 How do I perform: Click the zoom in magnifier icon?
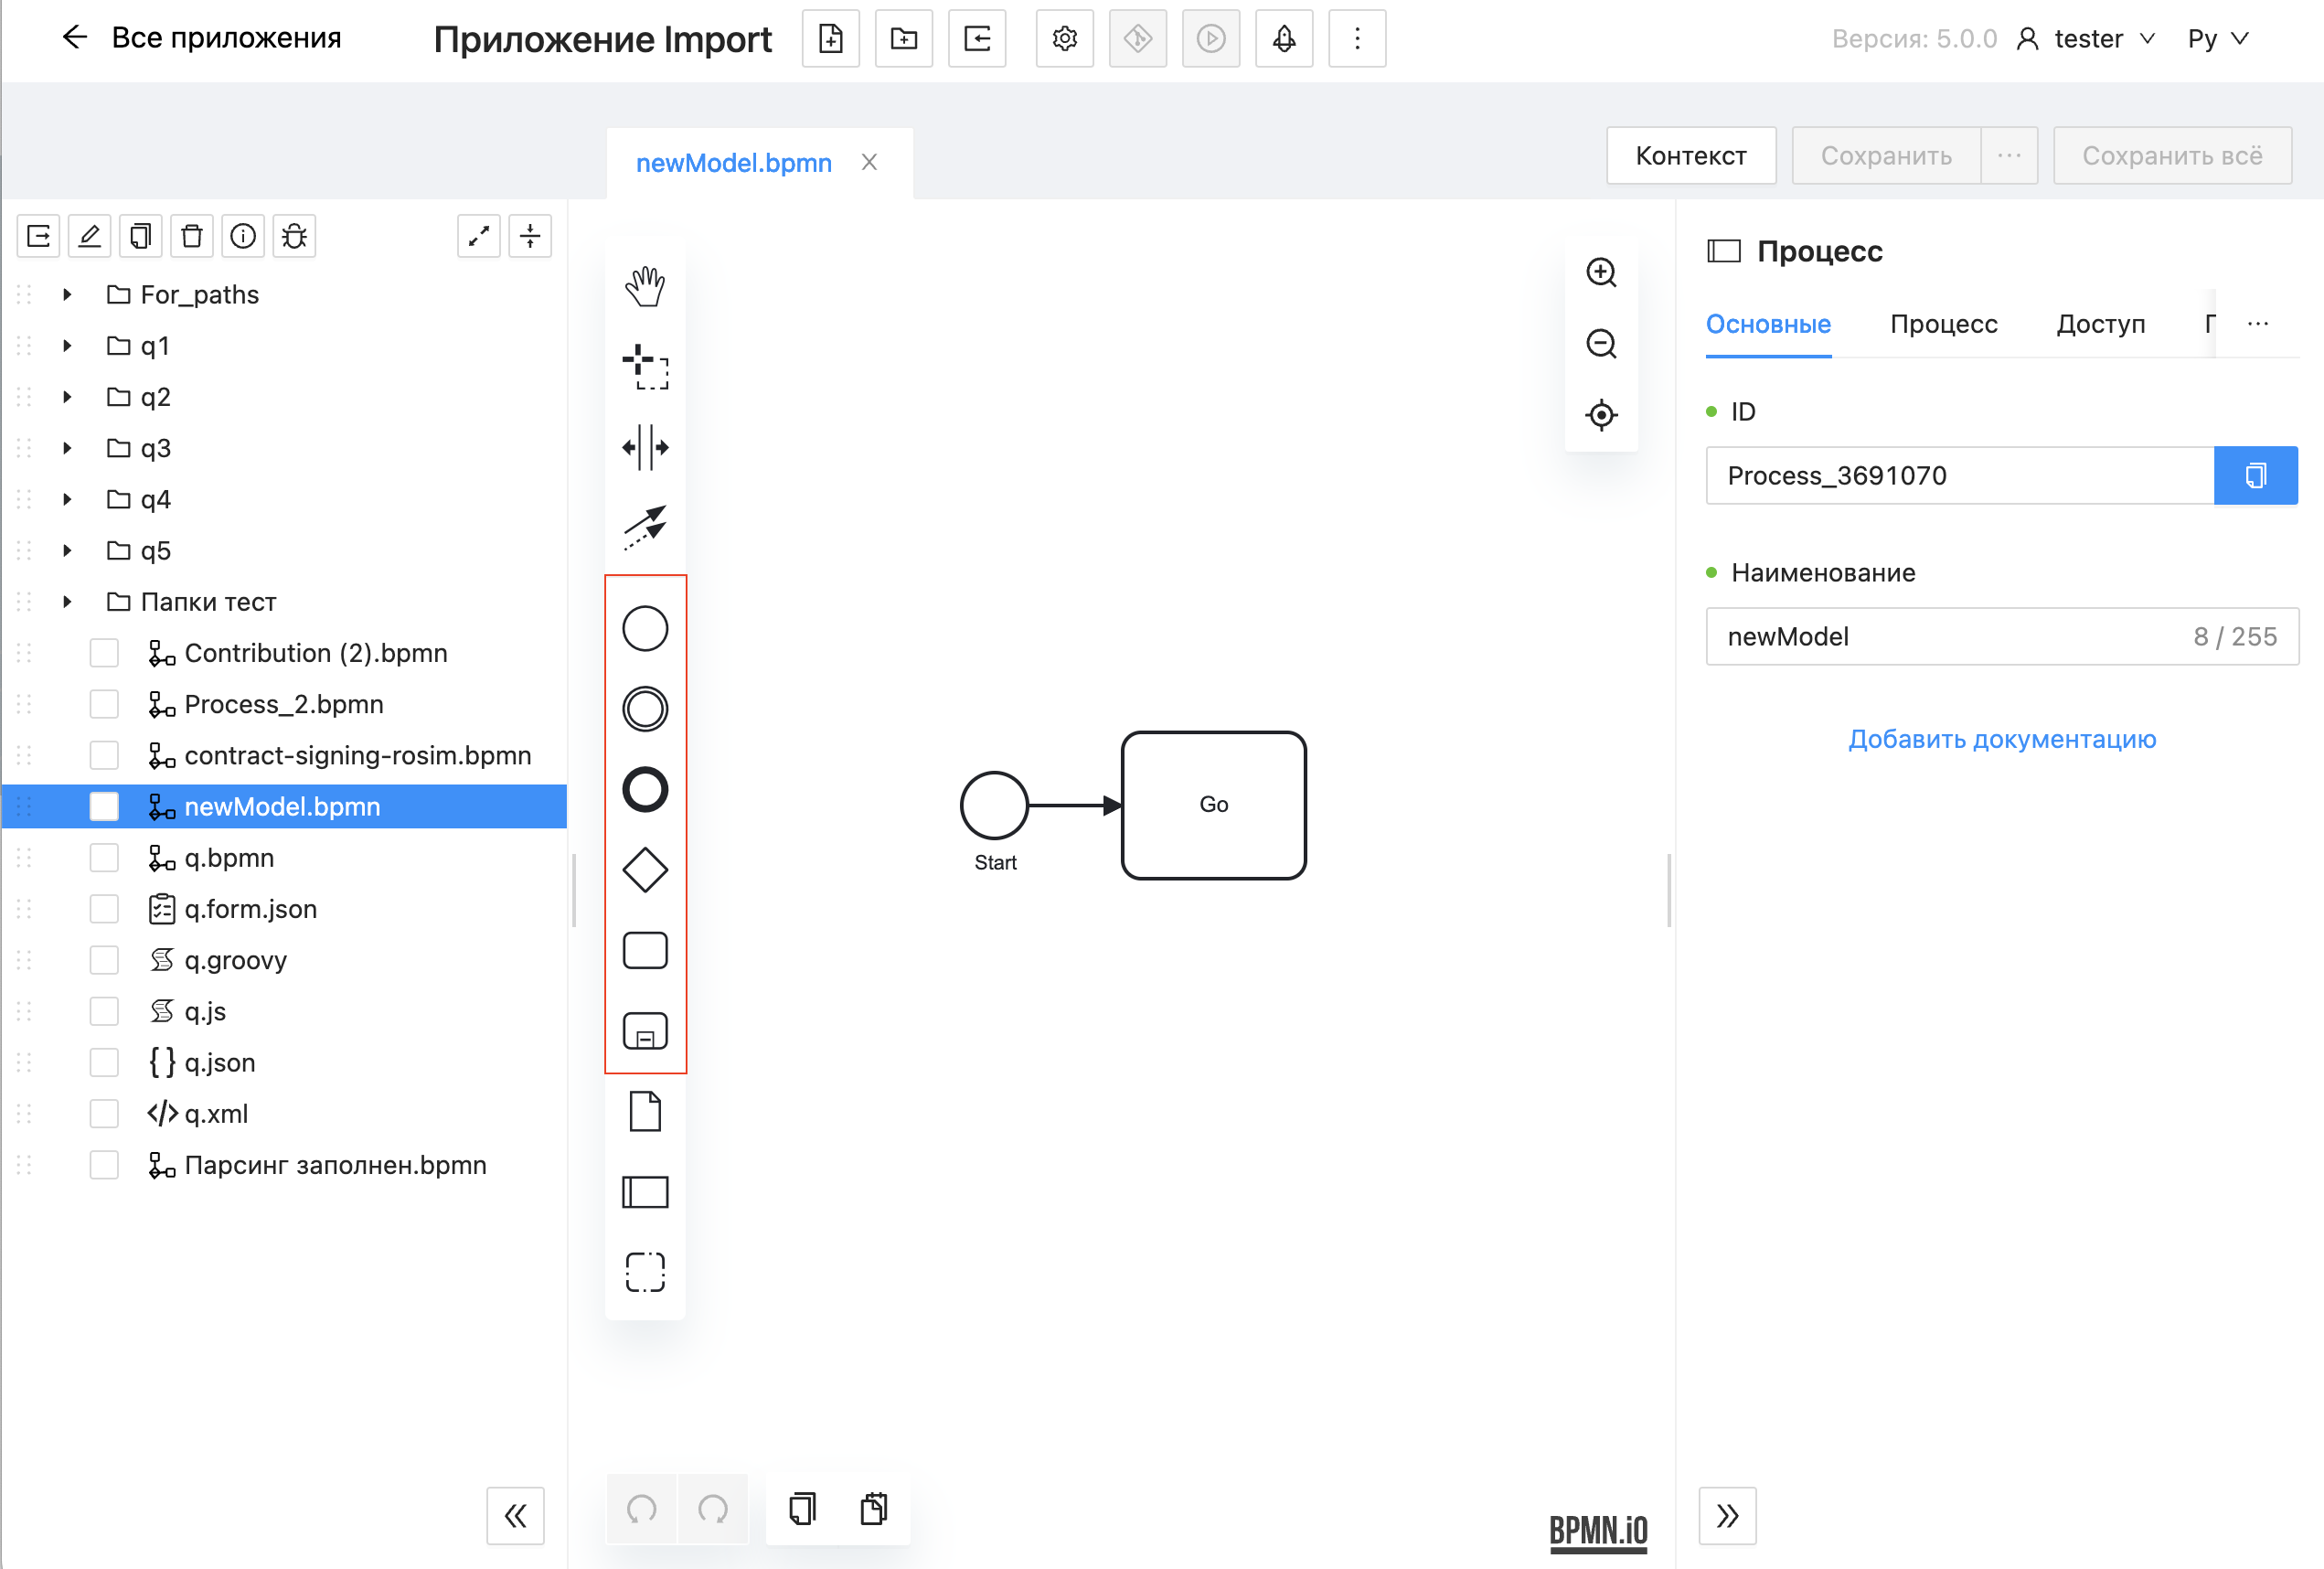[1601, 272]
